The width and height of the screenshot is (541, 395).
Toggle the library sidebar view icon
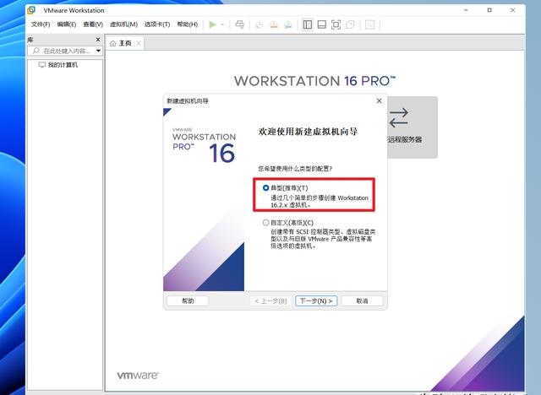pos(308,24)
